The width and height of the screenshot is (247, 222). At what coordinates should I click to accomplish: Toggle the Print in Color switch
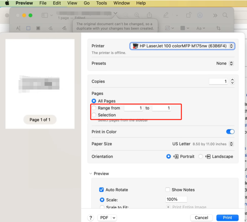230,132
